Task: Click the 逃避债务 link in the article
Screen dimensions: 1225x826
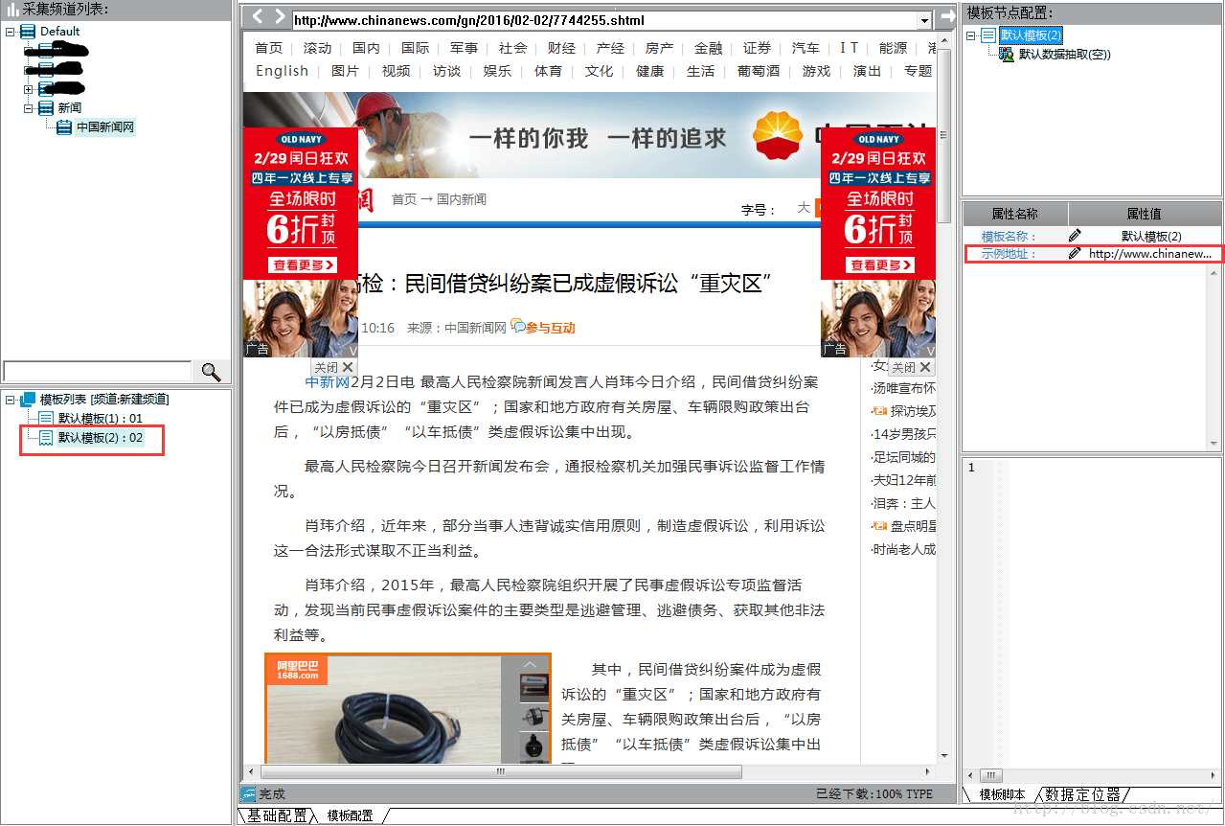Action: [686, 610]
